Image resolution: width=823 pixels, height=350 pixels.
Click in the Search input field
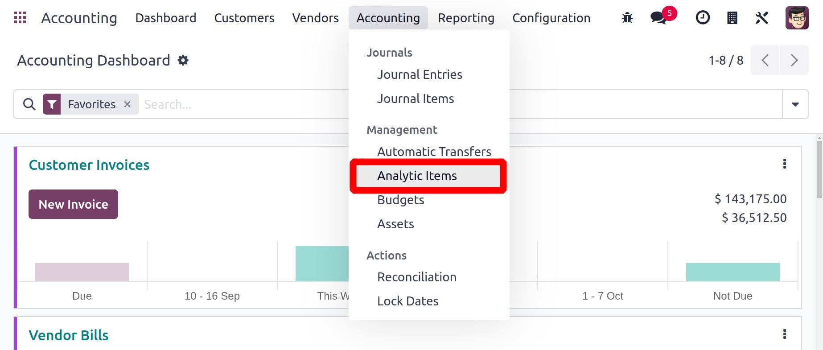pyautogui.click(x=241, y=104)
